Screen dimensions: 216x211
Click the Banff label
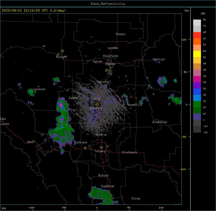[x=31, y=142]
